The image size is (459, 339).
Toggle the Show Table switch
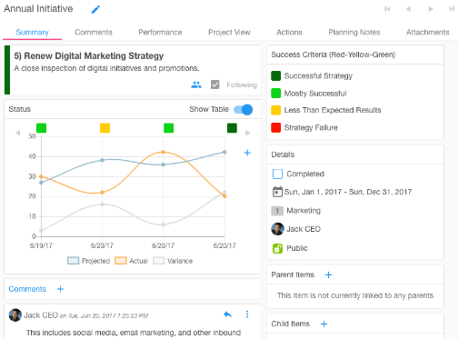point(243,109)
